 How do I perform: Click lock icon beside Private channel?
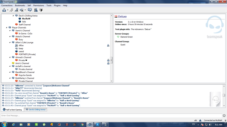pyautogui.click(x=108, y=60)
